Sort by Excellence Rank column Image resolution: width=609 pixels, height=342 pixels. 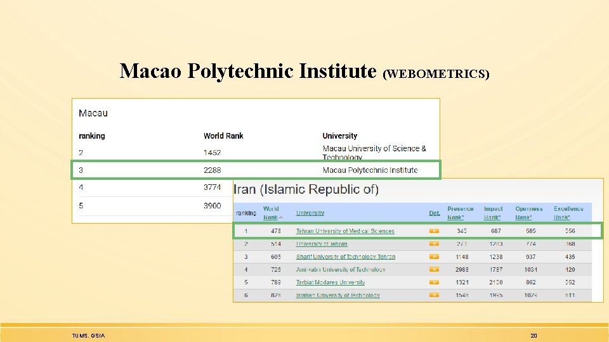click(568, 213)
